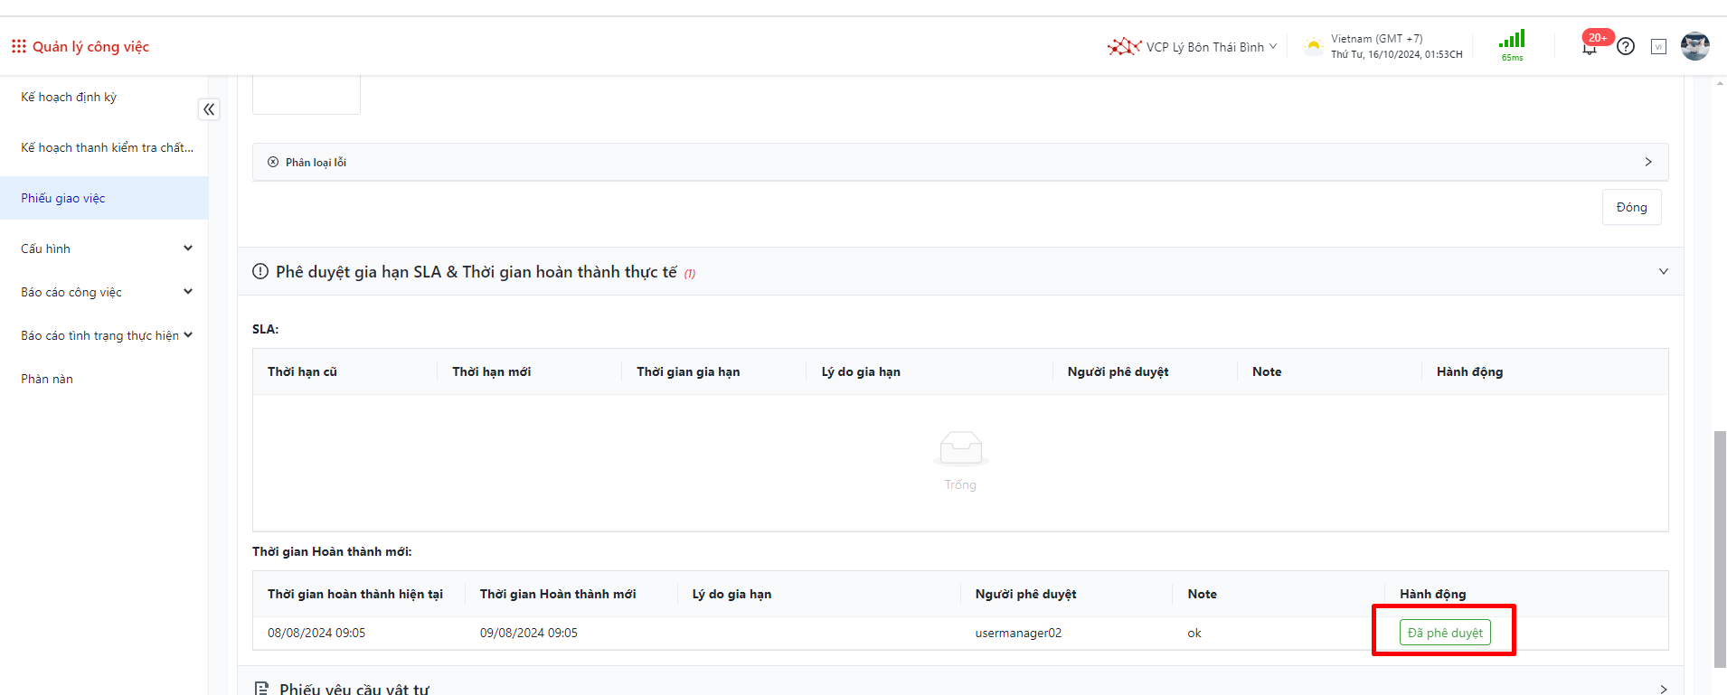Open the notifications bell

1589,47
